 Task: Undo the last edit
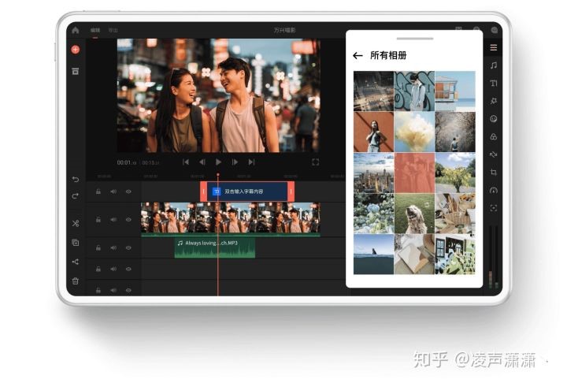[76, 179]
